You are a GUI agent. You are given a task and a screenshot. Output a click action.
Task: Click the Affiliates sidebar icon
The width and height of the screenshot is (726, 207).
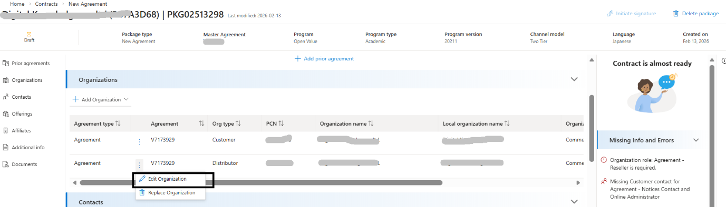pyautogui.click(x=6, y=130)
